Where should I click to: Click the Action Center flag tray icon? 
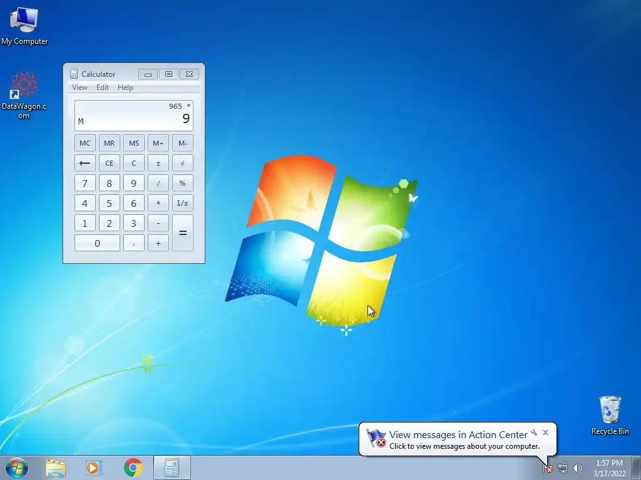tap(547, 469)
